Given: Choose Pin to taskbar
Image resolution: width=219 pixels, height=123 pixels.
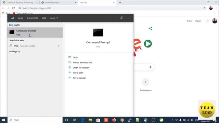Looking at the screenshot, I should [x=79, y=78].
